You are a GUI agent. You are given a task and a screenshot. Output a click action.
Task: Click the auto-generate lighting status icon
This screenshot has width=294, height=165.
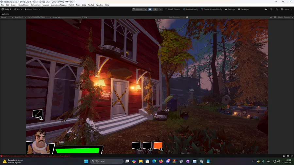[288, 156]
